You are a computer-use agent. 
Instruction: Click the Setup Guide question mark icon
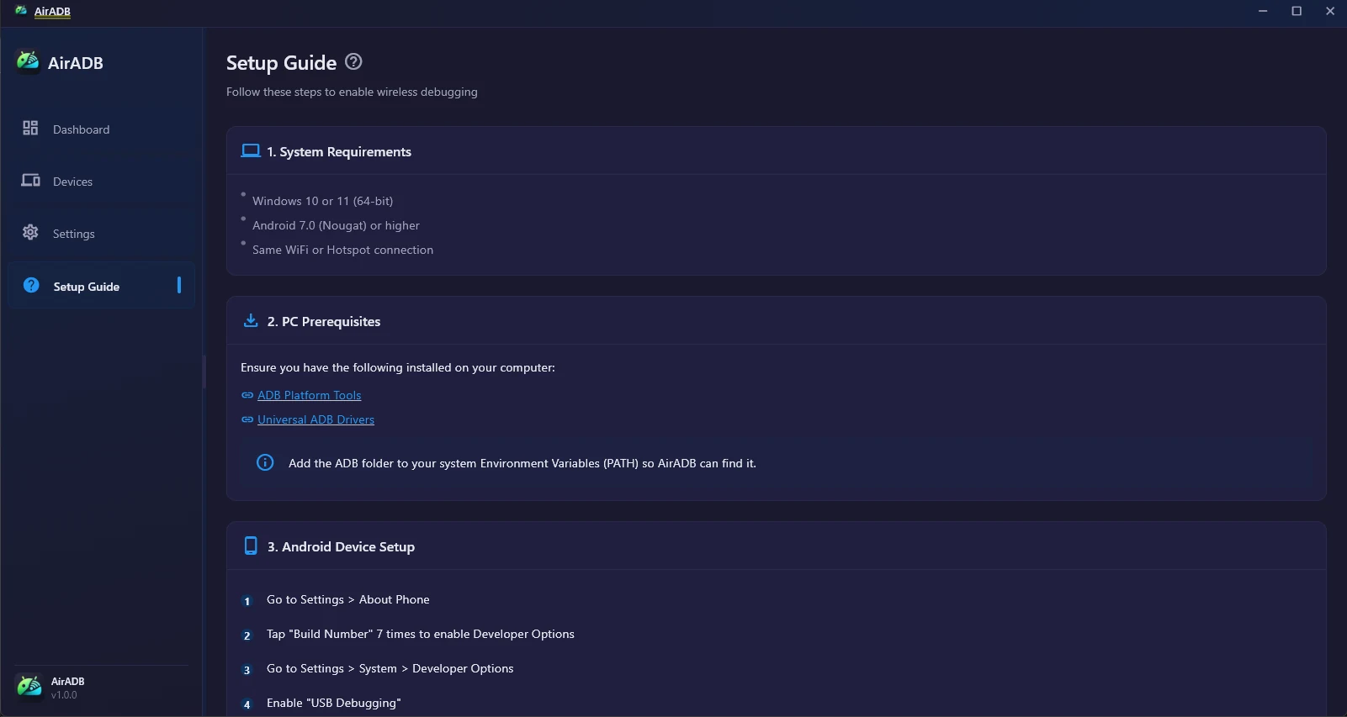31,285
